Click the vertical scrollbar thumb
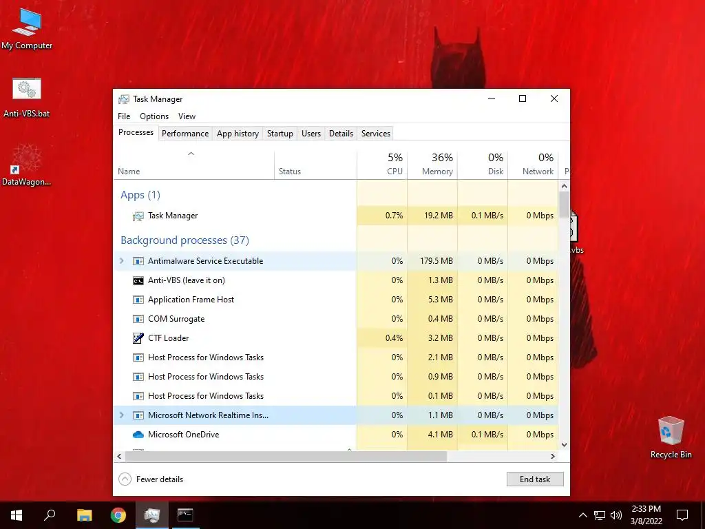The width and height of the screenshot is (705, 529). click(565, 205)
